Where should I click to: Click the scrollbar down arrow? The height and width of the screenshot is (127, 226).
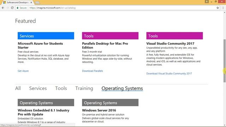pos(225,126)
